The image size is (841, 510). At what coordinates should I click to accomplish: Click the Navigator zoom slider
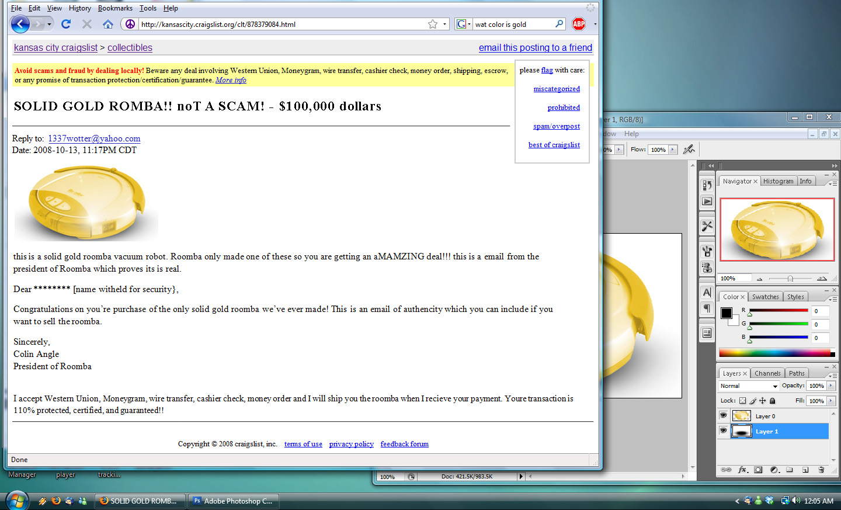(x=790, y=279)
